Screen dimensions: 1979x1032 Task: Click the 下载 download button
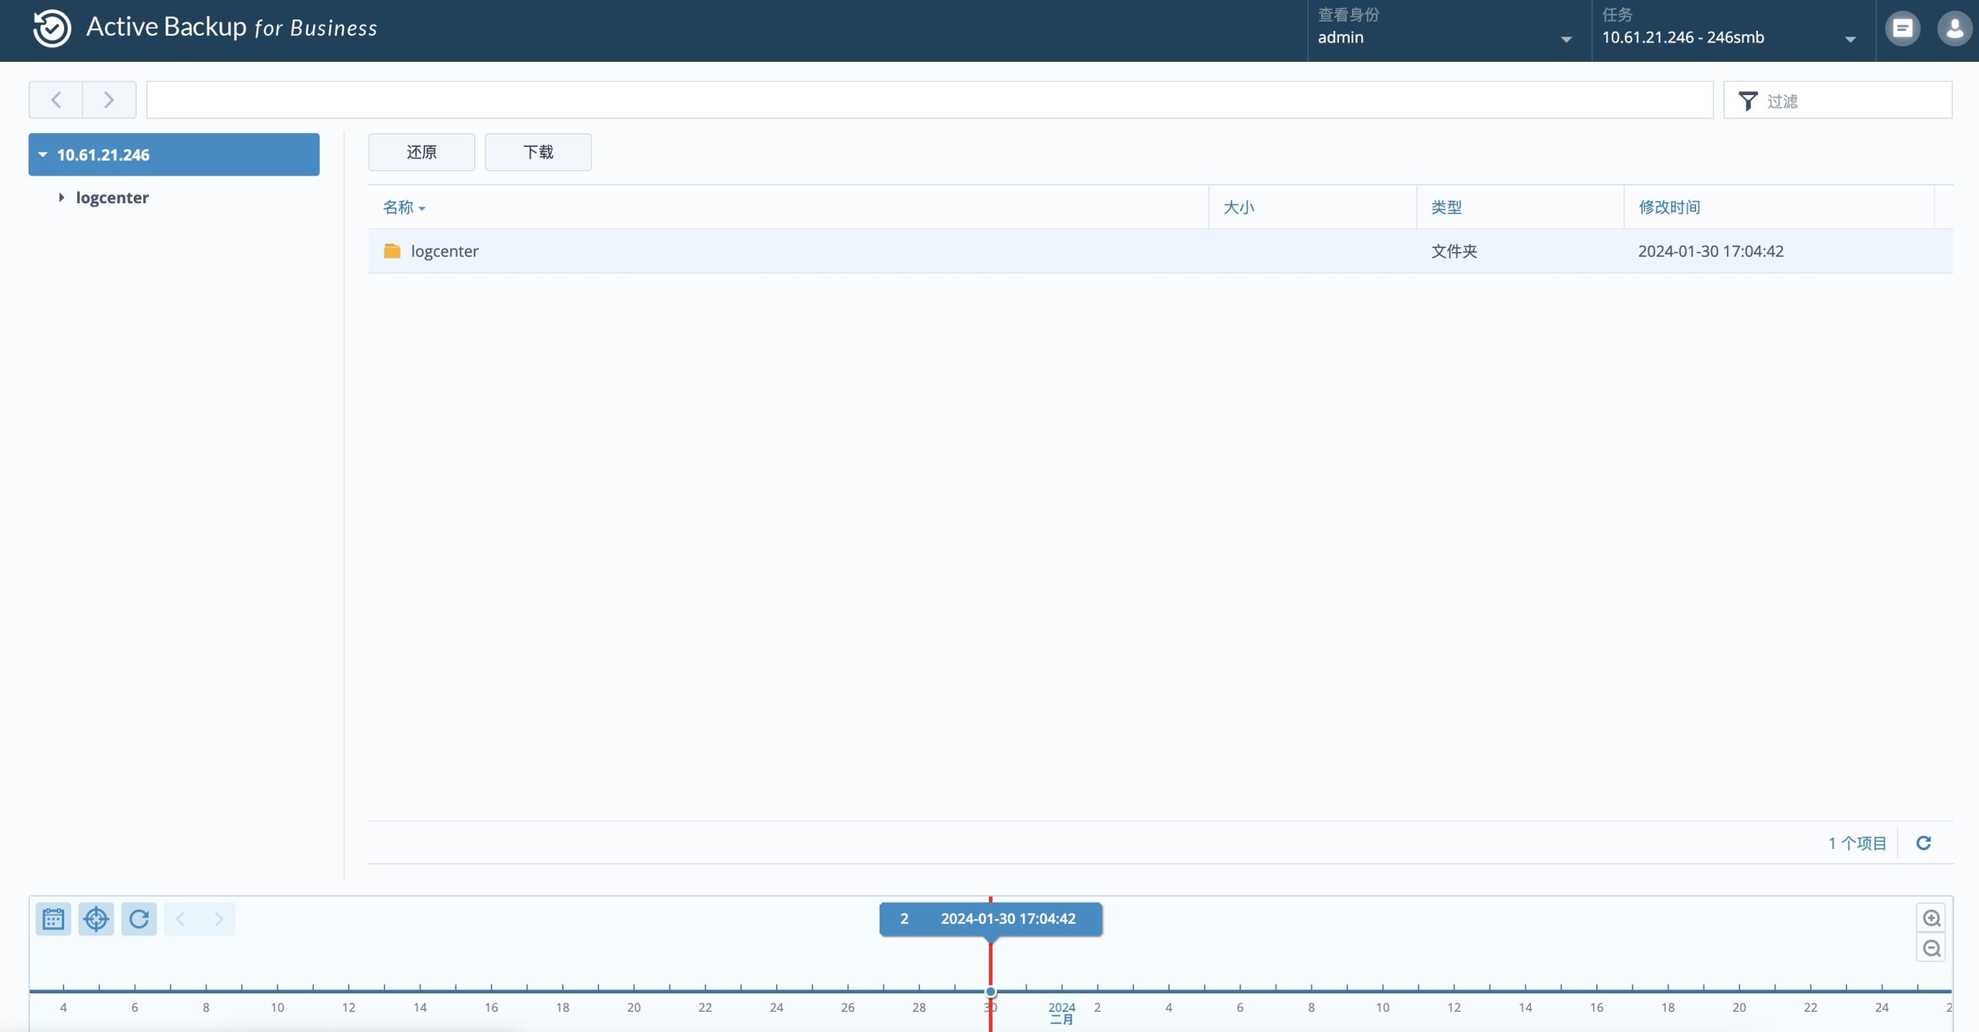click(538, 152)
